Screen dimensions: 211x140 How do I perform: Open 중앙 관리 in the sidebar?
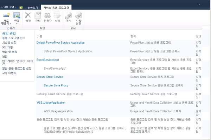[9, 33]
